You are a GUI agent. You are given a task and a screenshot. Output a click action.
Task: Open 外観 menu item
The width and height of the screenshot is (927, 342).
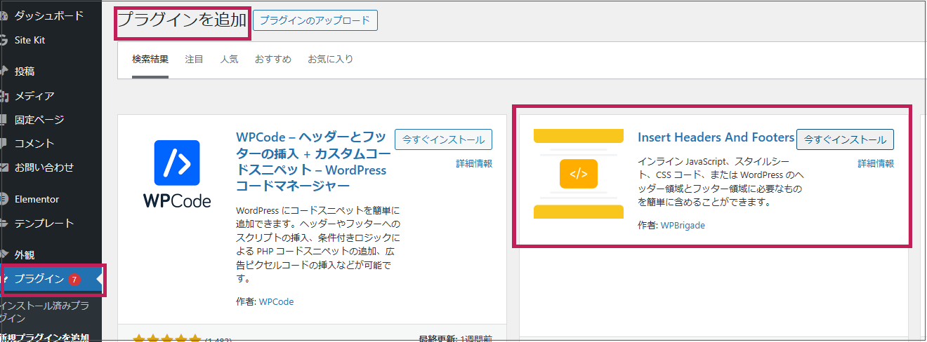coord(25,254)
